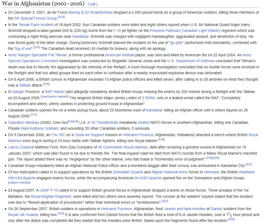Open the Helmand link after forces in

coord(211,172)
